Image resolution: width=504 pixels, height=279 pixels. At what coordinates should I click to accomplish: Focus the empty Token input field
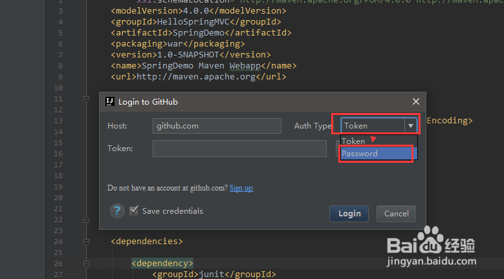click(239, 149)
